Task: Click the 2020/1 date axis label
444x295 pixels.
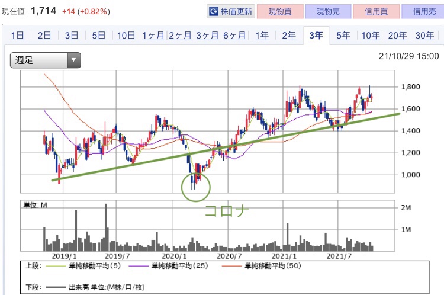Action: point(174,256)
